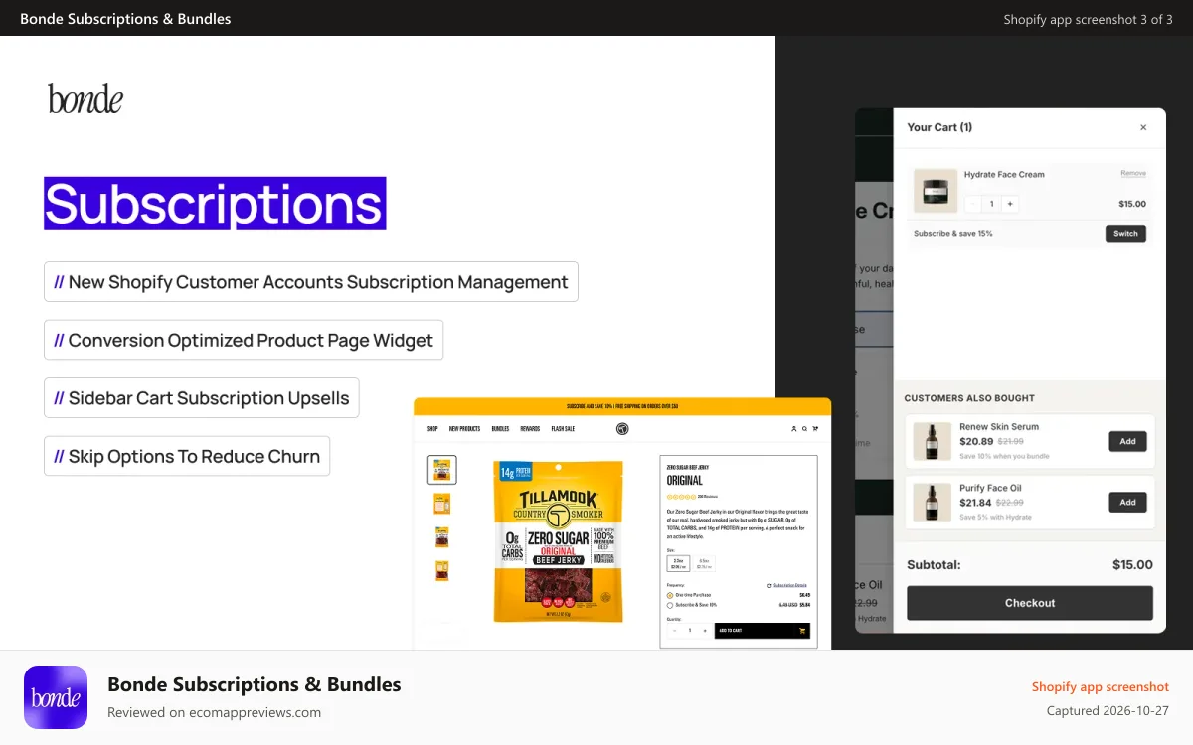
Task: Click the Hydrate Face Cream product image
Action: [936, 190]
